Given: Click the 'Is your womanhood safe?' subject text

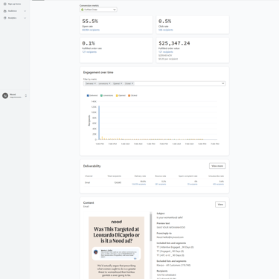Looking at the screenshot, I should (x=170, y=217).
